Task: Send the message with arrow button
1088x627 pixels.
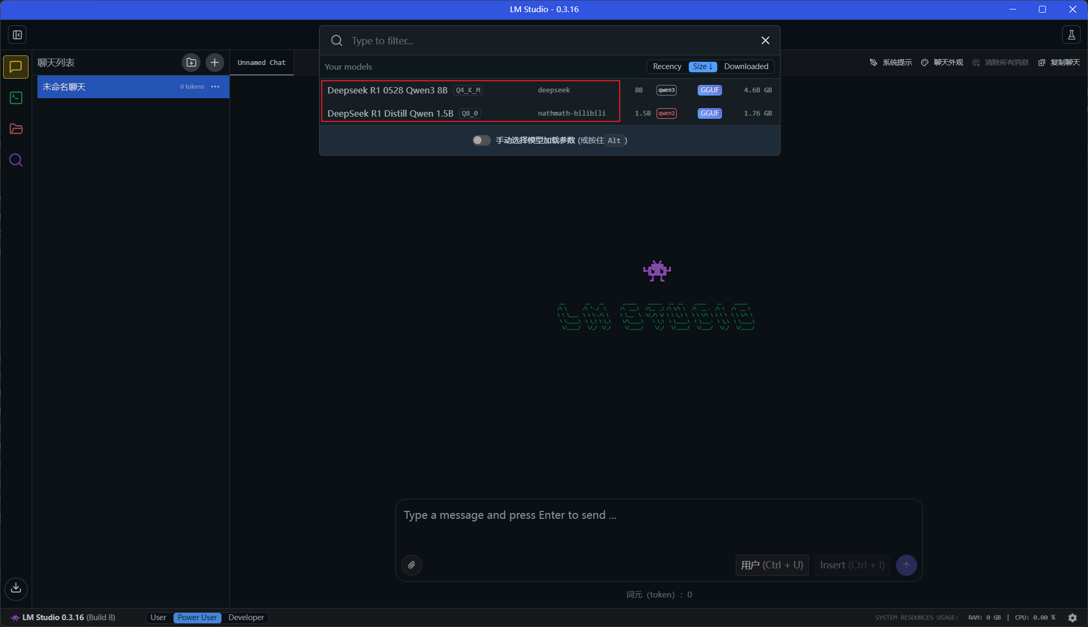Action: click(x=907, y=565)
